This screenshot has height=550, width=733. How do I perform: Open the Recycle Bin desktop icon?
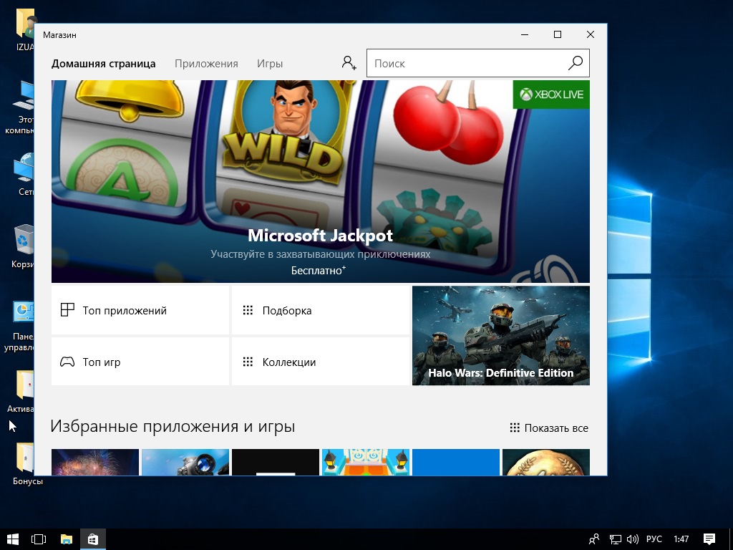24,240
